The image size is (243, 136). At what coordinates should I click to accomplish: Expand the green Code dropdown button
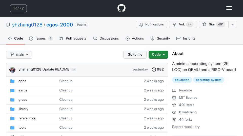(x=158, y=55)
